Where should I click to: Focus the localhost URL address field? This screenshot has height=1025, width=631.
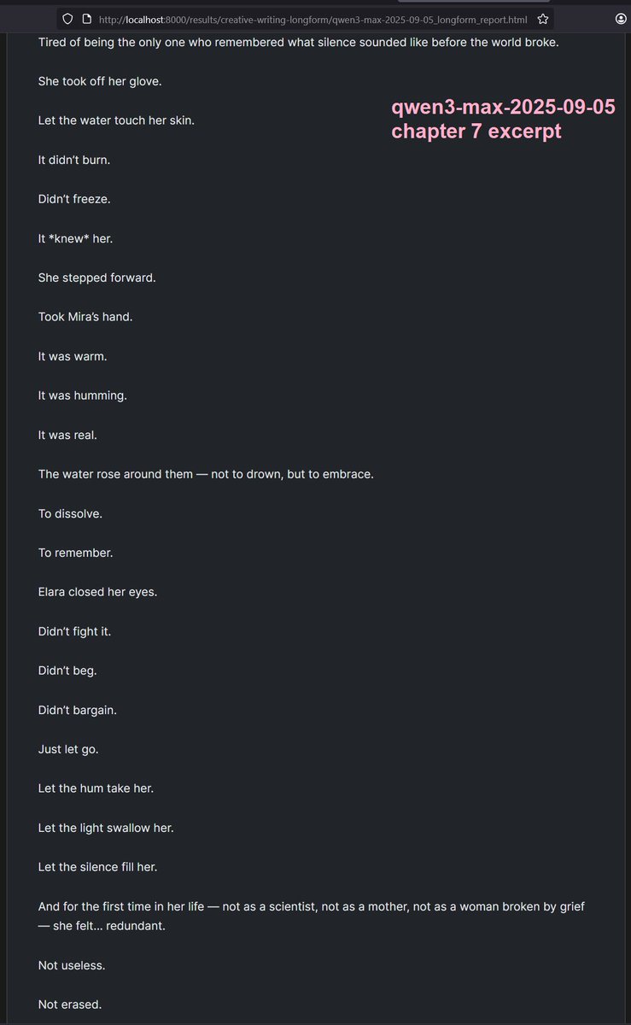[312, 19]
